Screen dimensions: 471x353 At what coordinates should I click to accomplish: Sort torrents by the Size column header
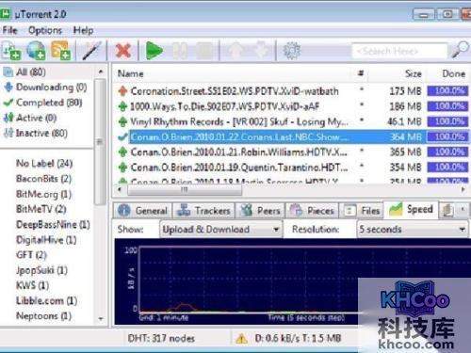(x=396, y=73)
